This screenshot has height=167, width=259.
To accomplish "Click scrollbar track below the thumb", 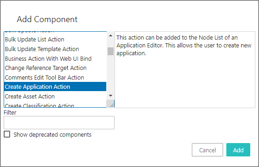I will pos(110,74).
